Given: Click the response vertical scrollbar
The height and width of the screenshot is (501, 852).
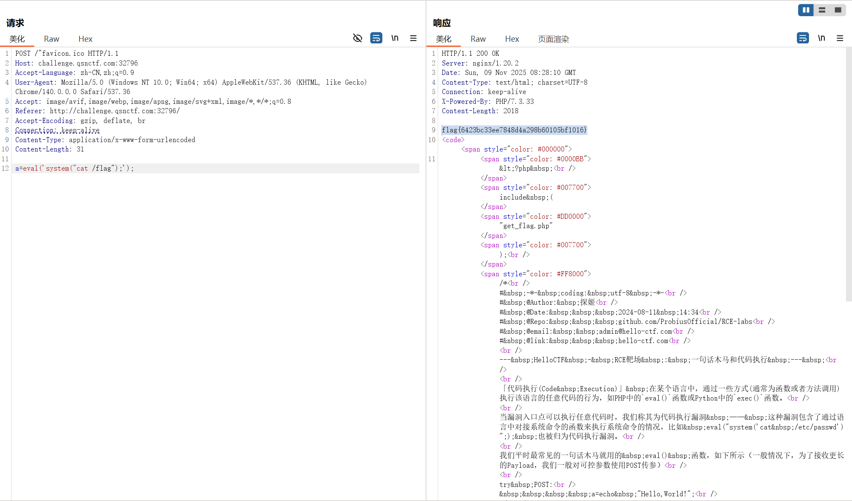Looking at the screenshot, I should click(x=849, y=175).
